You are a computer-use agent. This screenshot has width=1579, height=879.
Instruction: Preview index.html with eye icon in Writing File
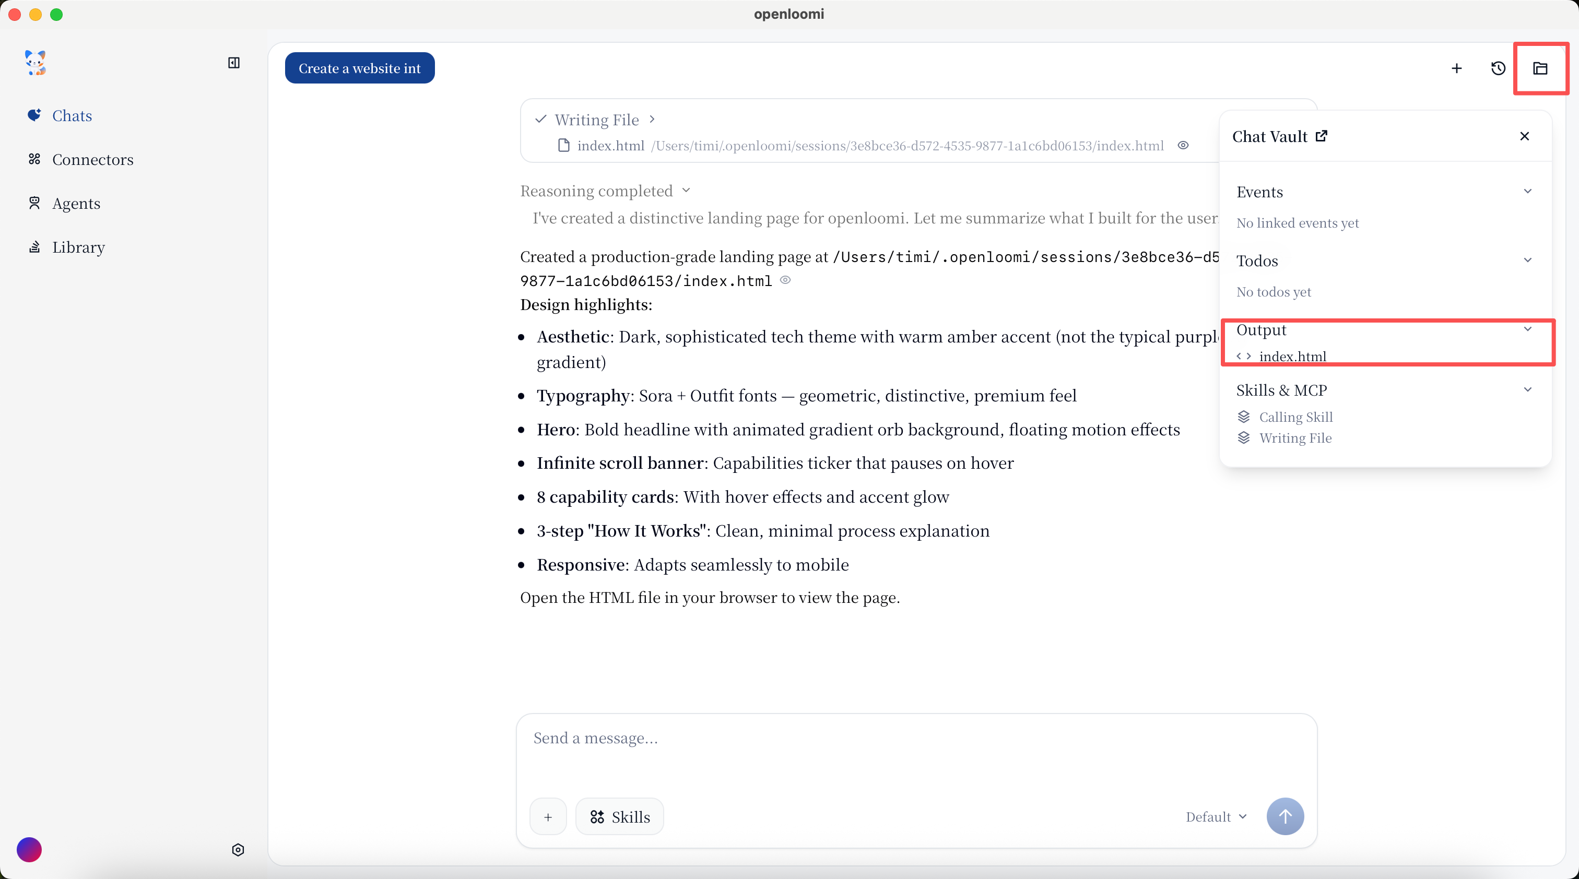[1183, 145]
